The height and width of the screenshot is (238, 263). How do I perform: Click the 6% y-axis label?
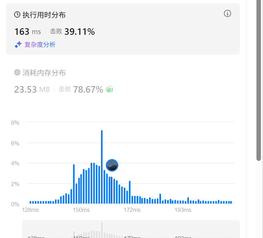[x=15, y=143]
